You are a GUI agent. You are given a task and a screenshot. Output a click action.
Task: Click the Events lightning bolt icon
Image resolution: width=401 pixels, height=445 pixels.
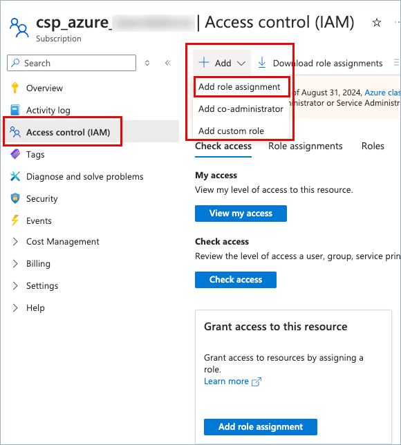15,220
